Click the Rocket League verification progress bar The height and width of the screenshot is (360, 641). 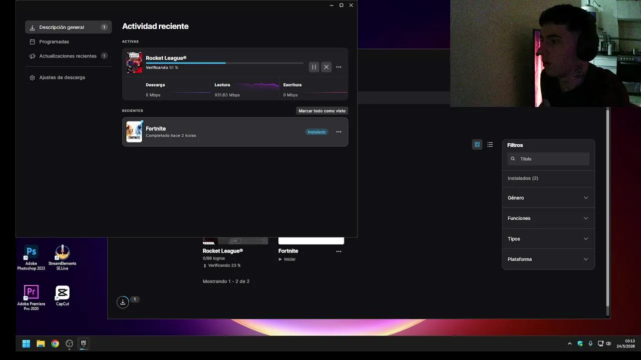coord(224,63)
